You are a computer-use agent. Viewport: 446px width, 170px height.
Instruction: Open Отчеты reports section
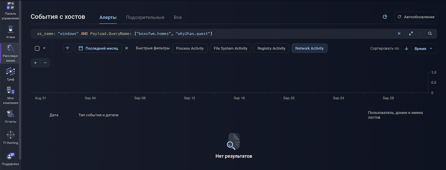pos(11,116)
